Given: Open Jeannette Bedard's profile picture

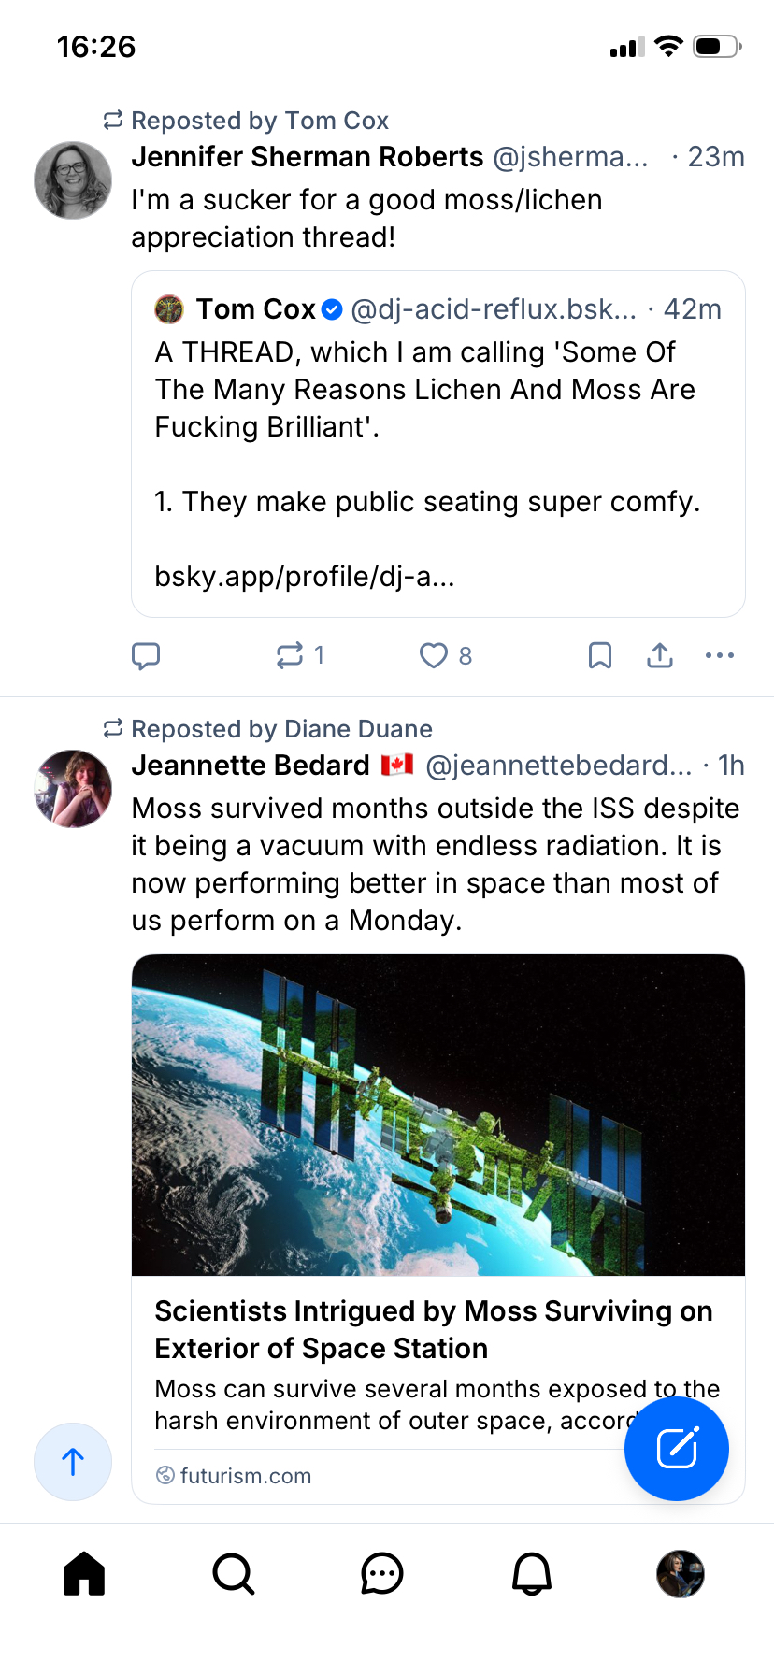Looking at the screenshot, I should click(73, 789).
